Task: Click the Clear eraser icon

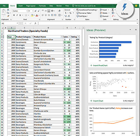Action: [x=113, y=16]
